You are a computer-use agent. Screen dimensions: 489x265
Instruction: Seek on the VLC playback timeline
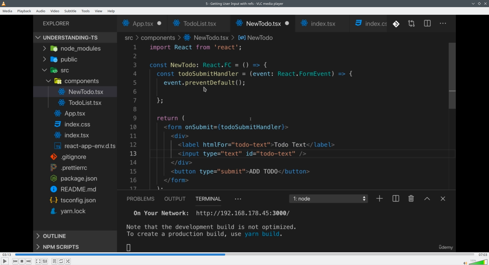244,255
